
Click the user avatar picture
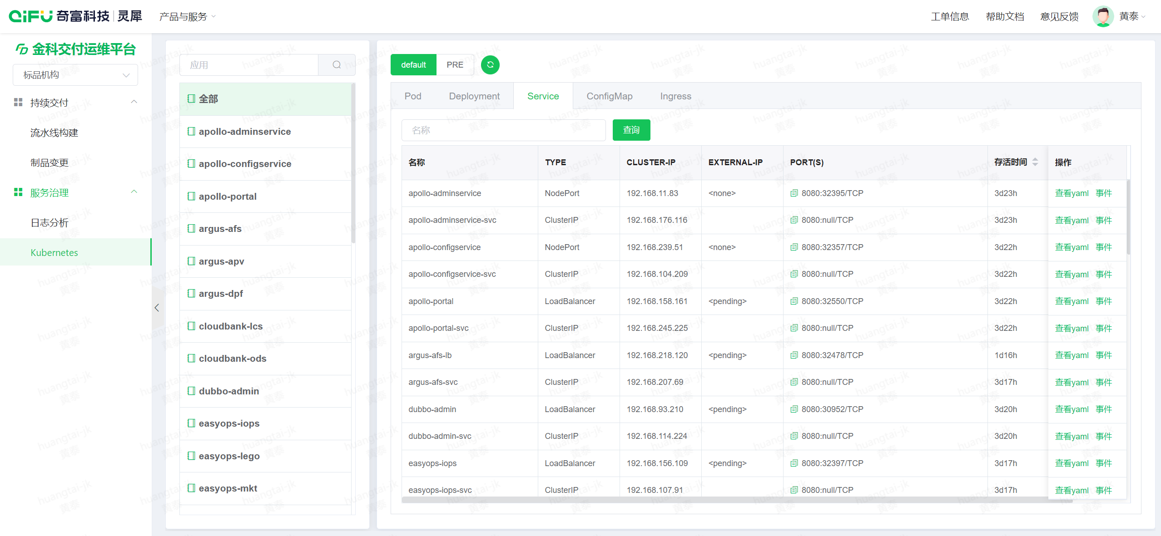click(1102, 16)
